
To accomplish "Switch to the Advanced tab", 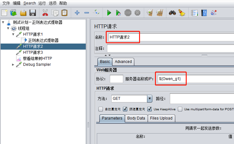I will pyautogui.click(x=123, y=62).
